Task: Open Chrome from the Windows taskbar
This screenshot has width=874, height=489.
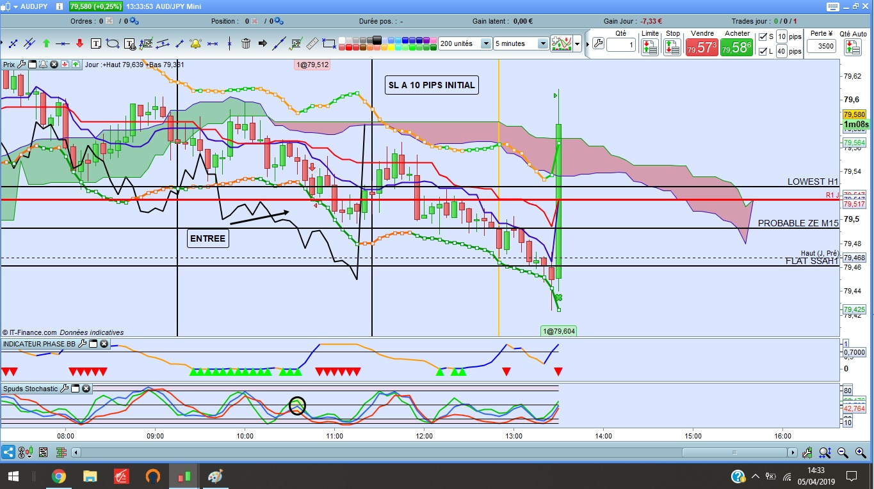Action: coord(58,476)
